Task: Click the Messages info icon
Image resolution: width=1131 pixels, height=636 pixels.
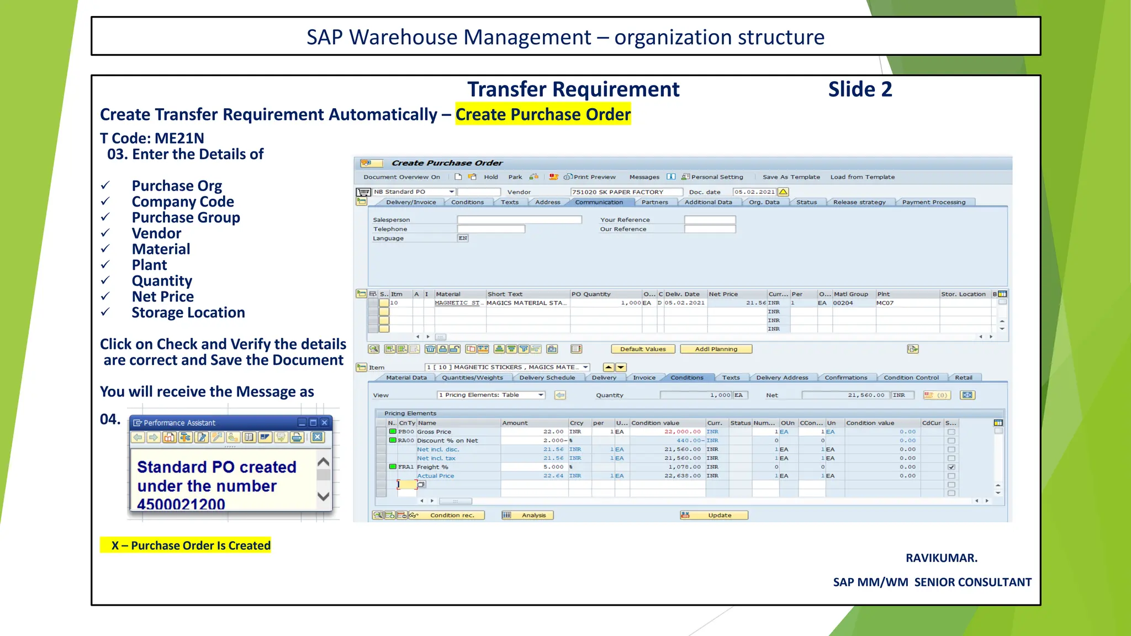Action: (670, 177)
